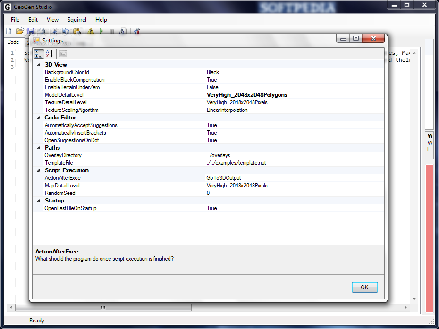This screenshot has width=439, height=329.
Task: Click the TemplateFile property name
Action: click(x=59, y=163)
